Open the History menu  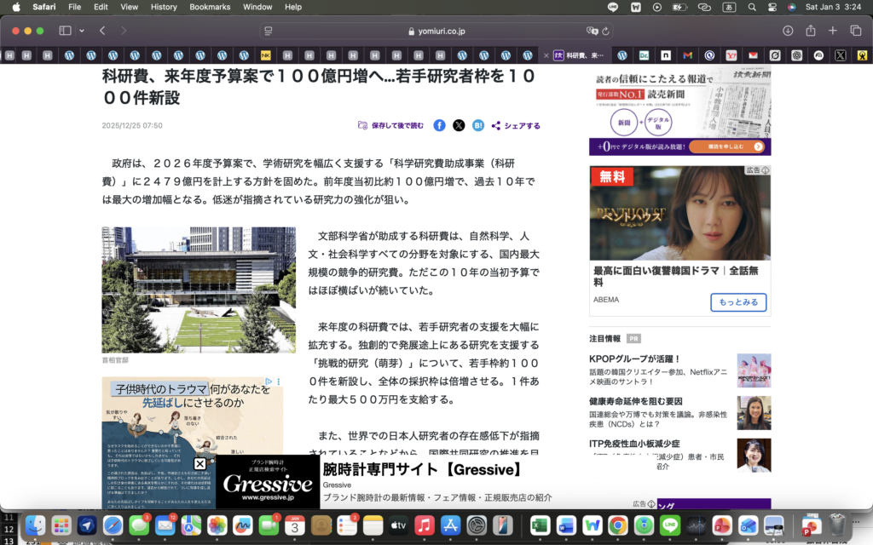163,7
